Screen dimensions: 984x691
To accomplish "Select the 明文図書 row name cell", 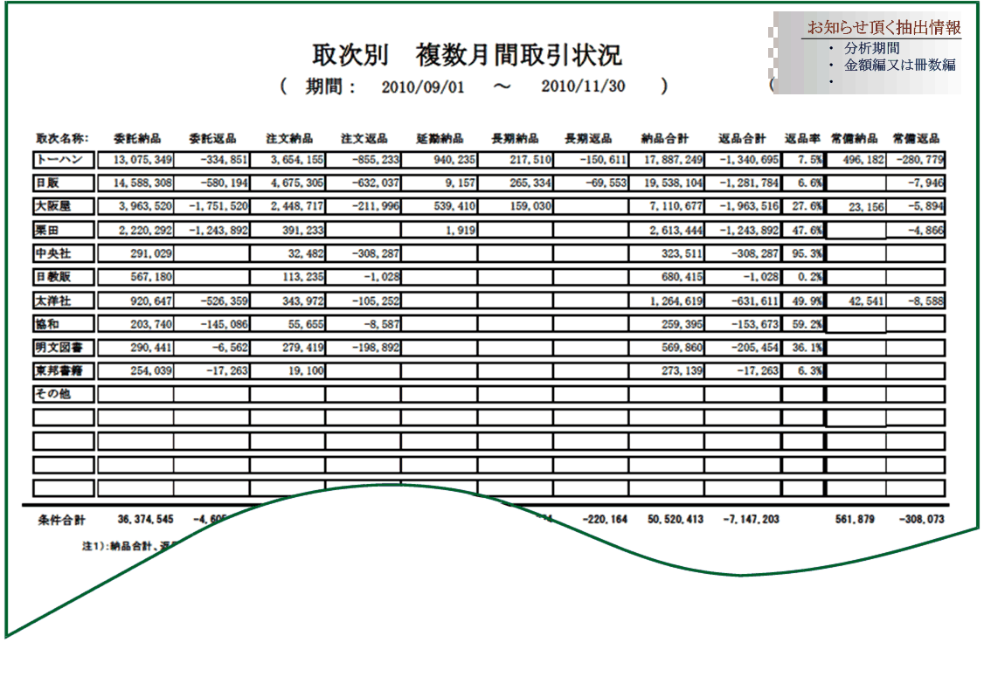I will (64, 347).
